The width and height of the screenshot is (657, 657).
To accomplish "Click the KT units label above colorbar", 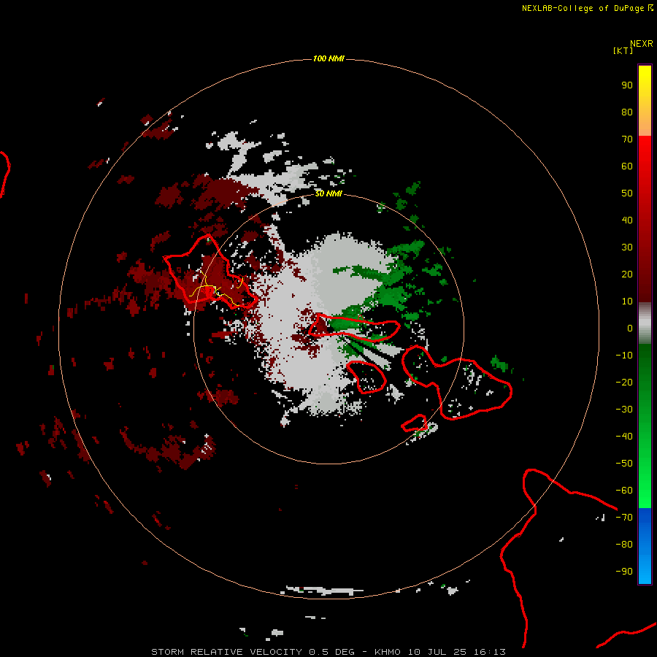I will click(x=623, y=50).
